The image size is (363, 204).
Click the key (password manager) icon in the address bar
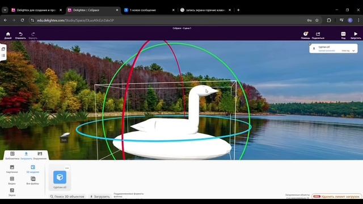(309, 20)
